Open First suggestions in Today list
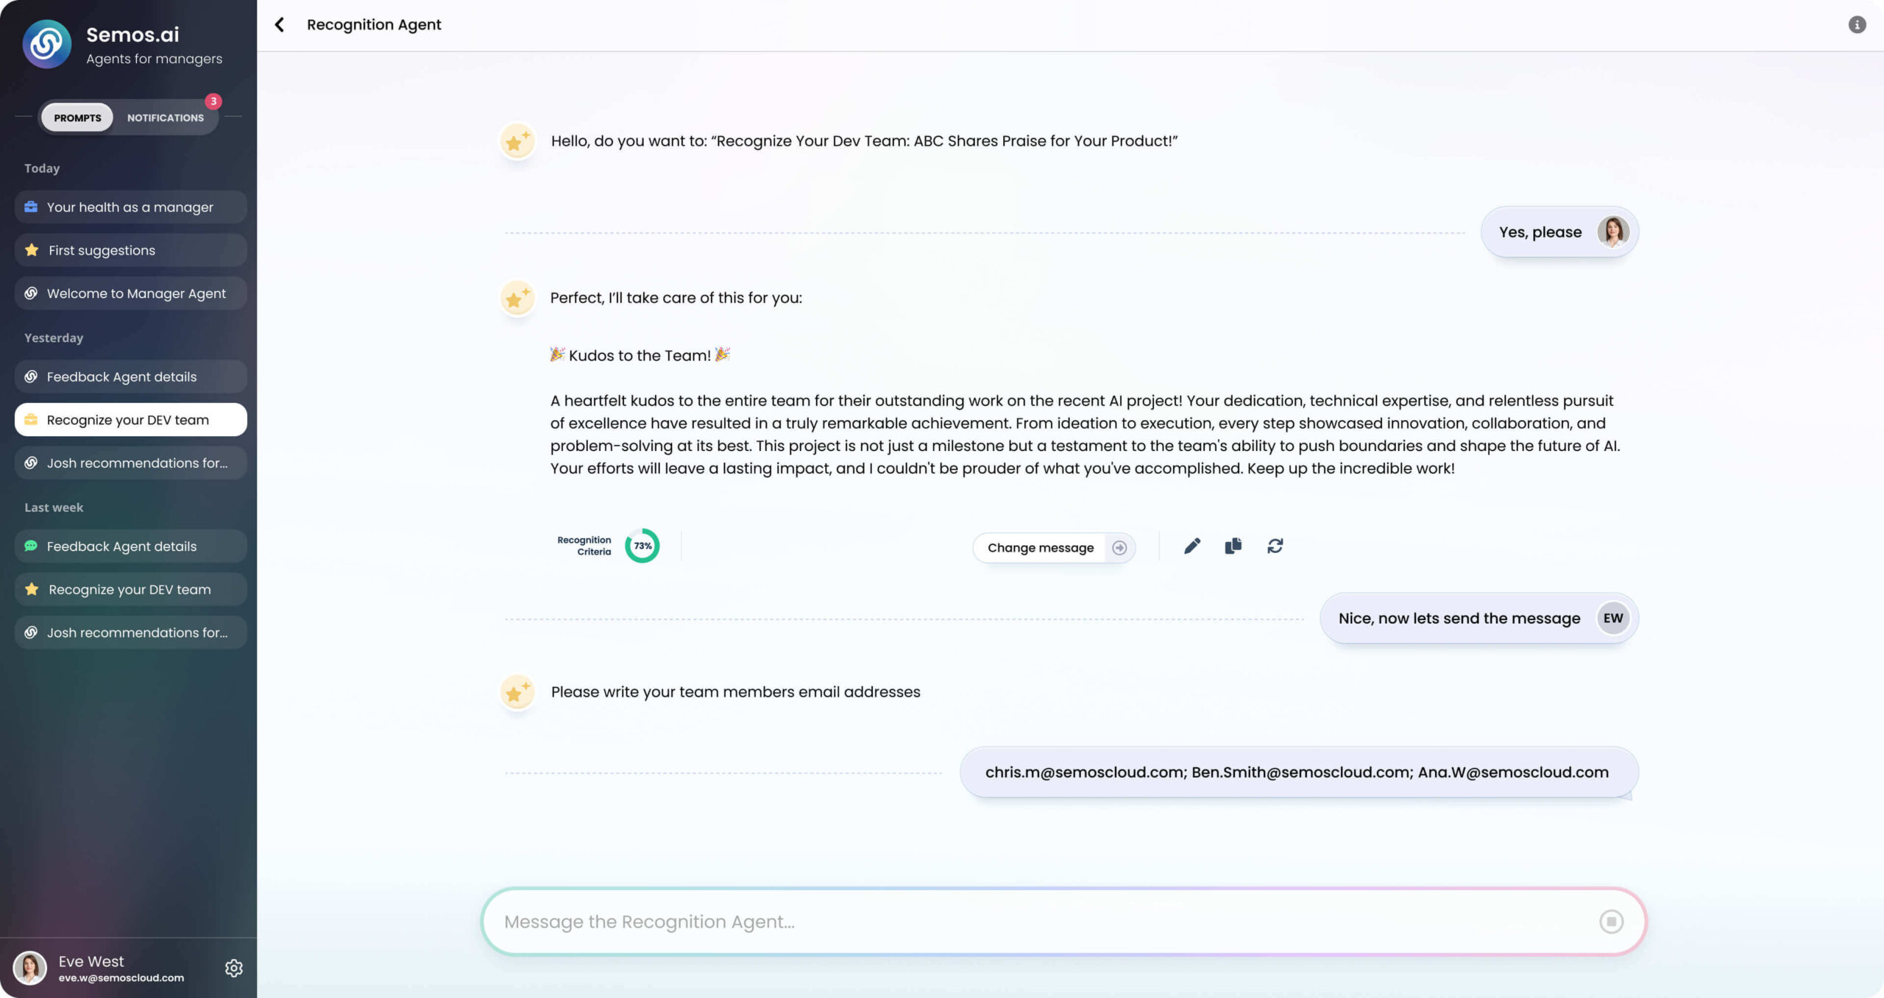Viewport: 1884px width, 998px height. (x=131, y=251)
